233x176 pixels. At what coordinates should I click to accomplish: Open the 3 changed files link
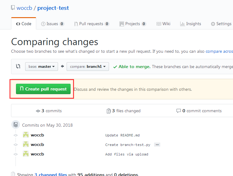[x=51, y=174]
